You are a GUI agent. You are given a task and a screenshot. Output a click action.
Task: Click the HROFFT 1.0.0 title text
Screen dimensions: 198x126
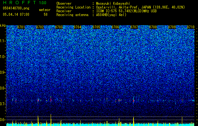[25, 3]
